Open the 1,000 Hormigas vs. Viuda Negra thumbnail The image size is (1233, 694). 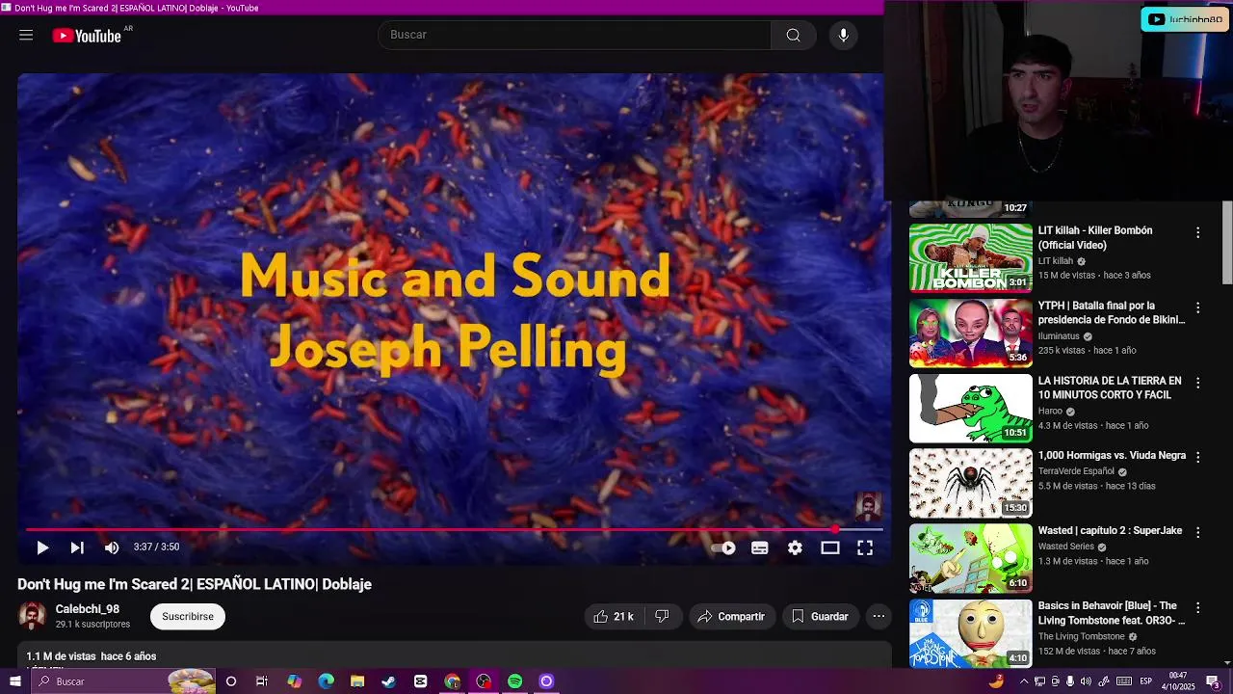coord(970,483)
